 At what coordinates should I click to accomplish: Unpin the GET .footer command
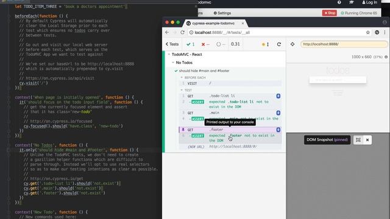(x=183, y=130)
